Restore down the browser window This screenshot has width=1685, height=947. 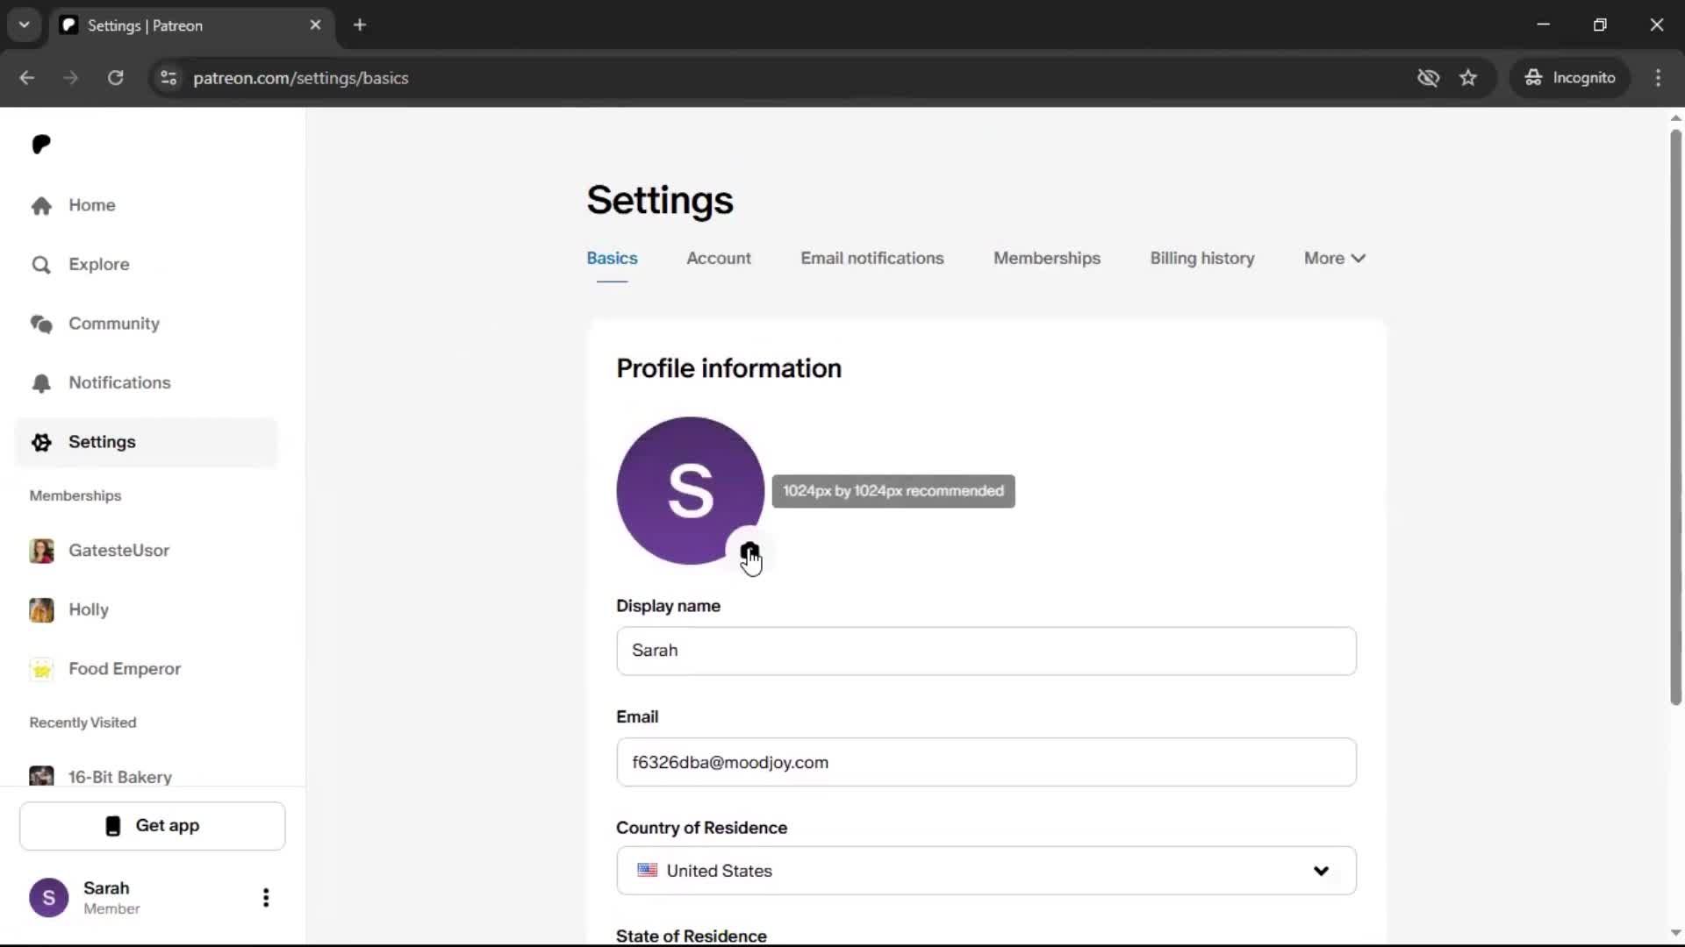tap(1600, 25)
